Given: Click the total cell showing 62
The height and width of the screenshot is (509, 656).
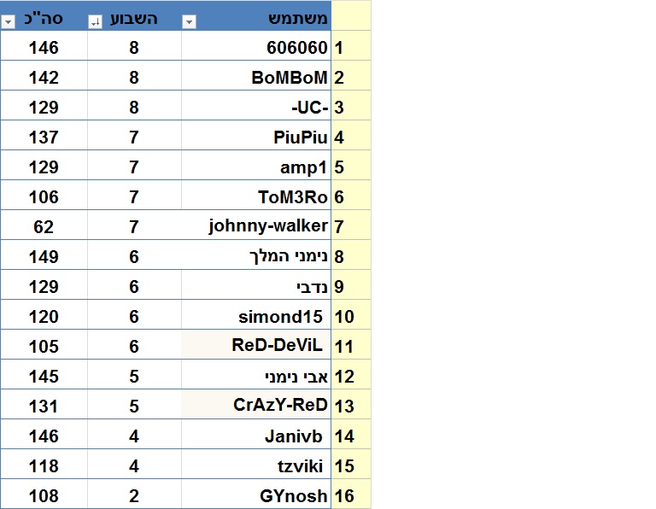Looking at the screenshot, I should [x=44, y=226].
